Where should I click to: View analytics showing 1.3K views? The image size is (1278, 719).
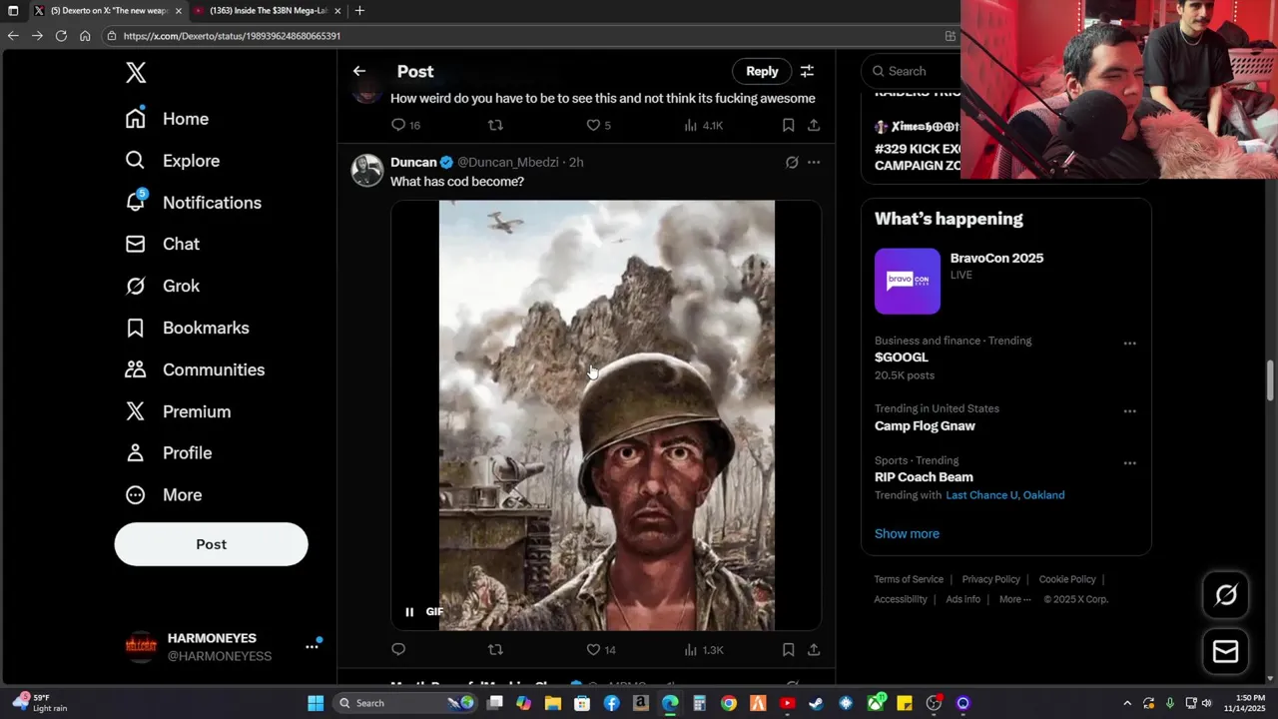pos(703,650)
